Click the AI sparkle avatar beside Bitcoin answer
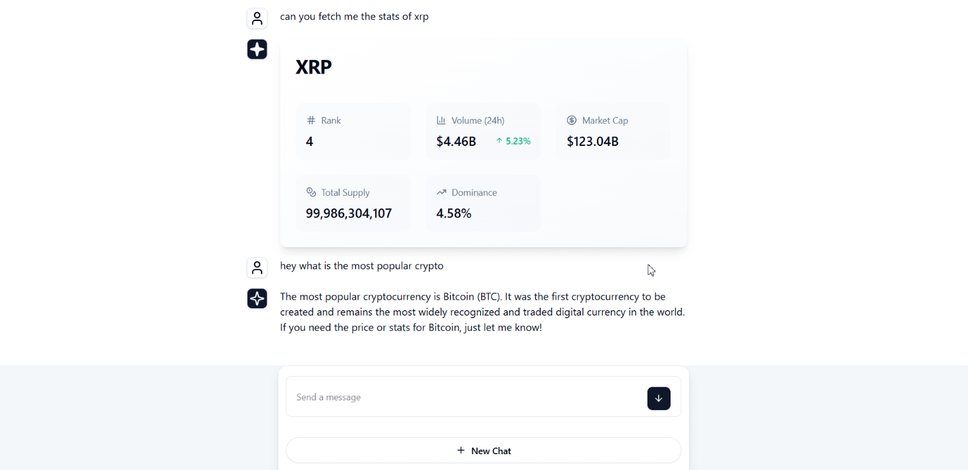 [x=257, y=298]
